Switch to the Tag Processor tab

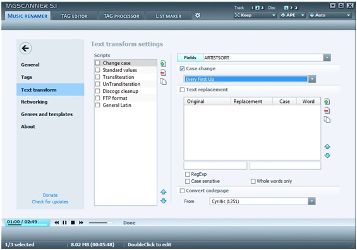click(x=121, y=16)
